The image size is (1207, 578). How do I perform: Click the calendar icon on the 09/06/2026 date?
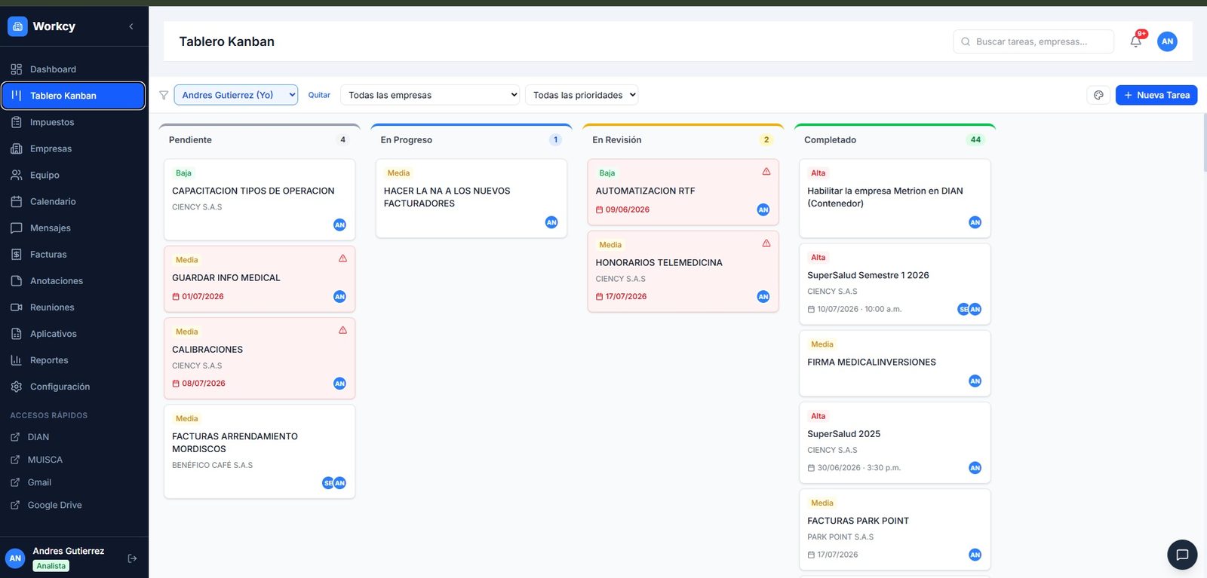[600, 210]
